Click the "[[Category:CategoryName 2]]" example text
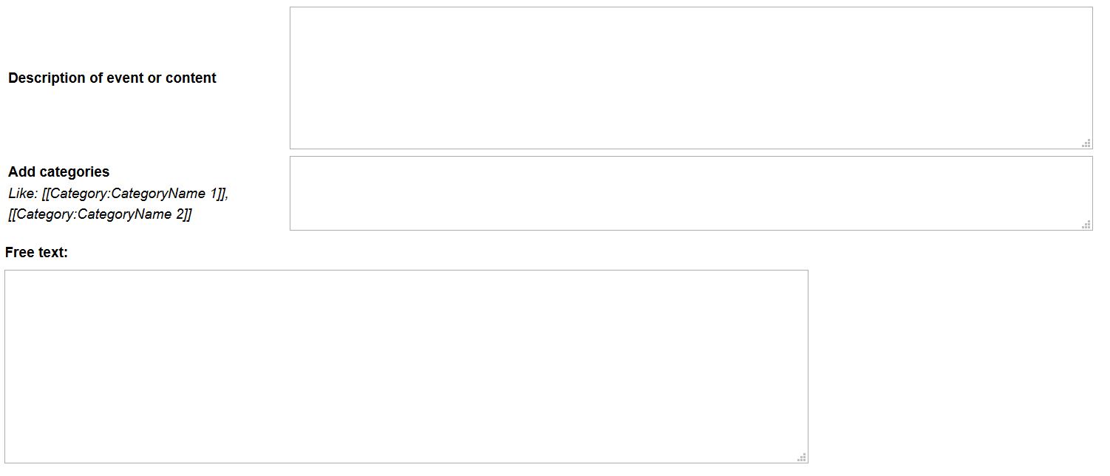Image resolution: width=1110 pixels, height=476 pixels. [100, 214]
